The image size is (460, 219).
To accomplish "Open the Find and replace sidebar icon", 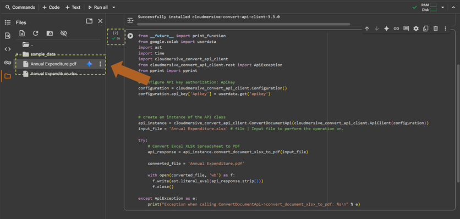I will coord(8,36).
